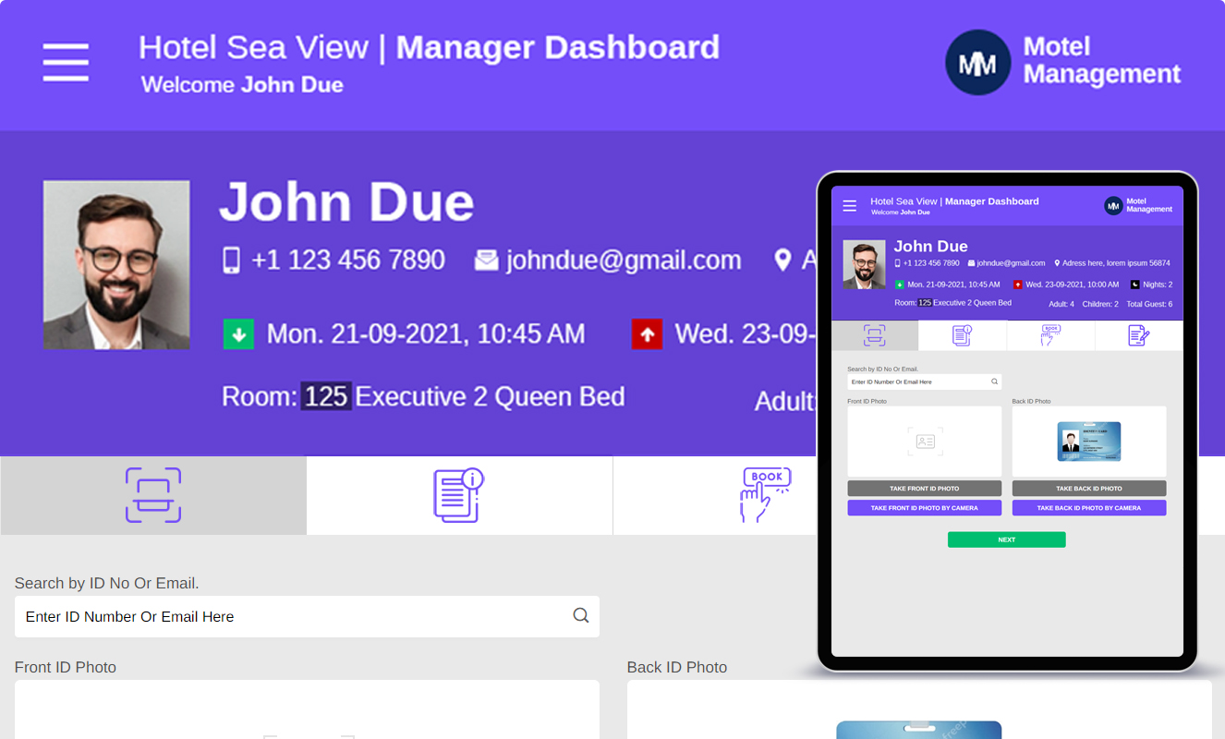Click the edit document tab in tablet preview
The image size is (1225, 739).
(1138, 335)
